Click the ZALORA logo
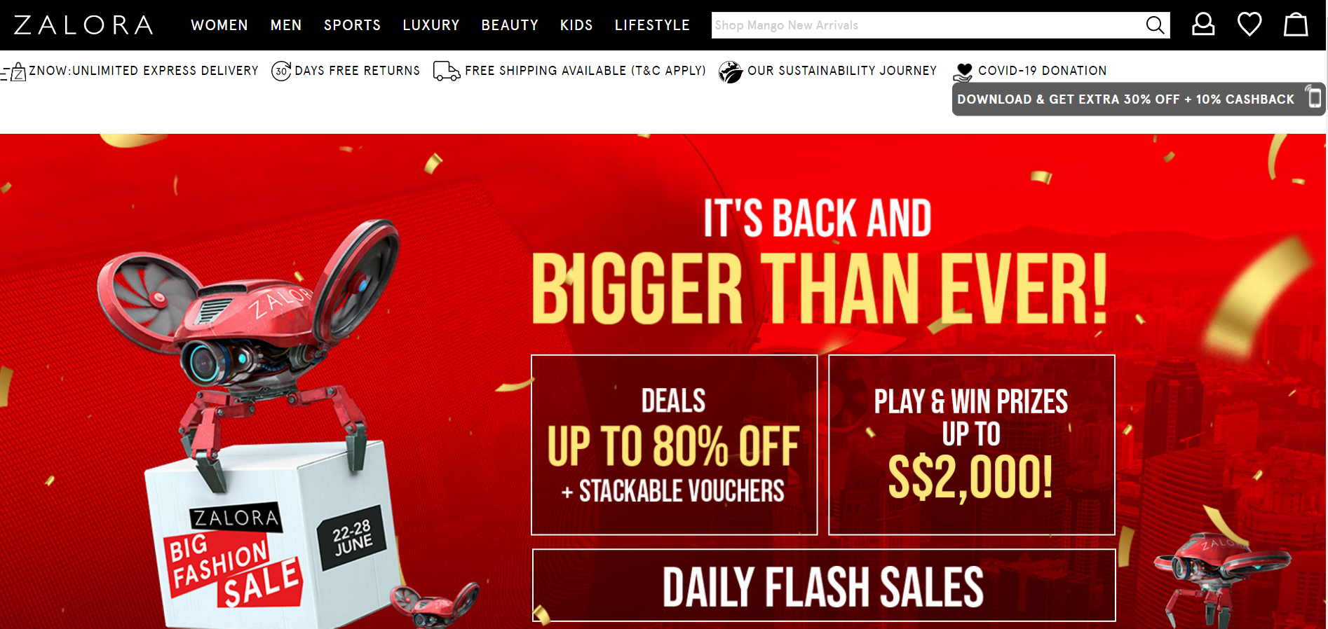This screenshot has width=1328, height=629. pyautogui.click(x=83, y=25)
